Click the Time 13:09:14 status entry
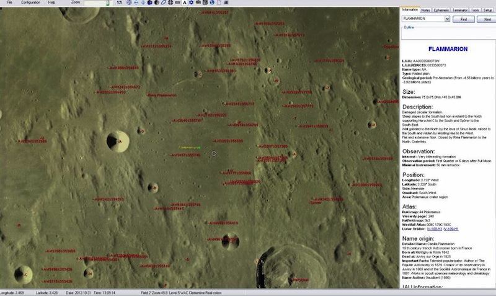 104,293
